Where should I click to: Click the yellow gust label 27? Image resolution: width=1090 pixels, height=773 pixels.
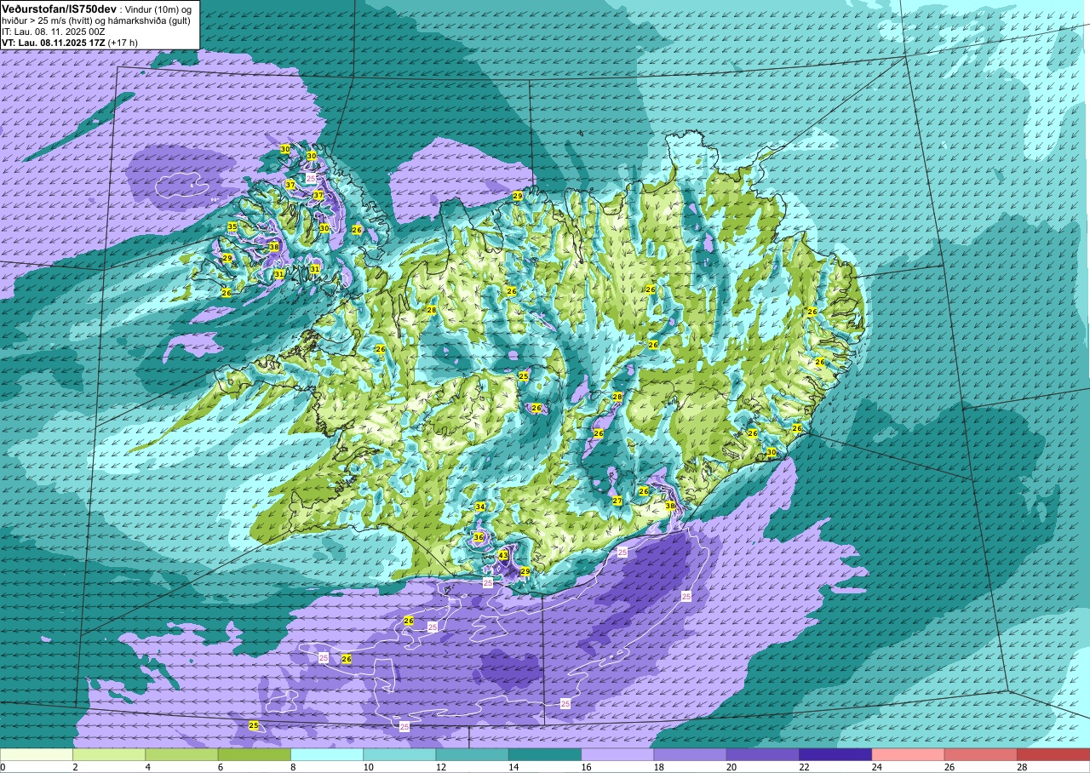pos(617,501)
